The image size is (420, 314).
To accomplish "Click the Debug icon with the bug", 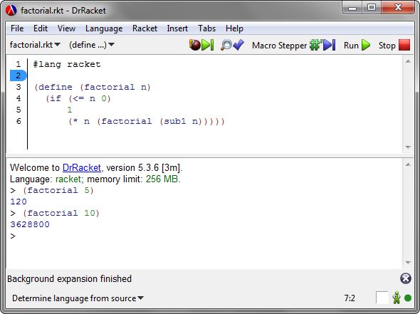I will point(201,45).
